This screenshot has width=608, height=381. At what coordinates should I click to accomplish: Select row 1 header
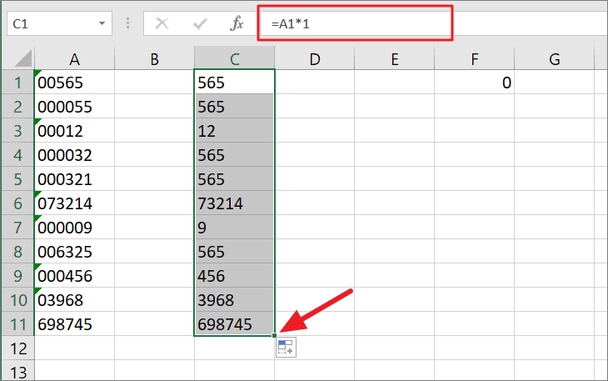17,83
